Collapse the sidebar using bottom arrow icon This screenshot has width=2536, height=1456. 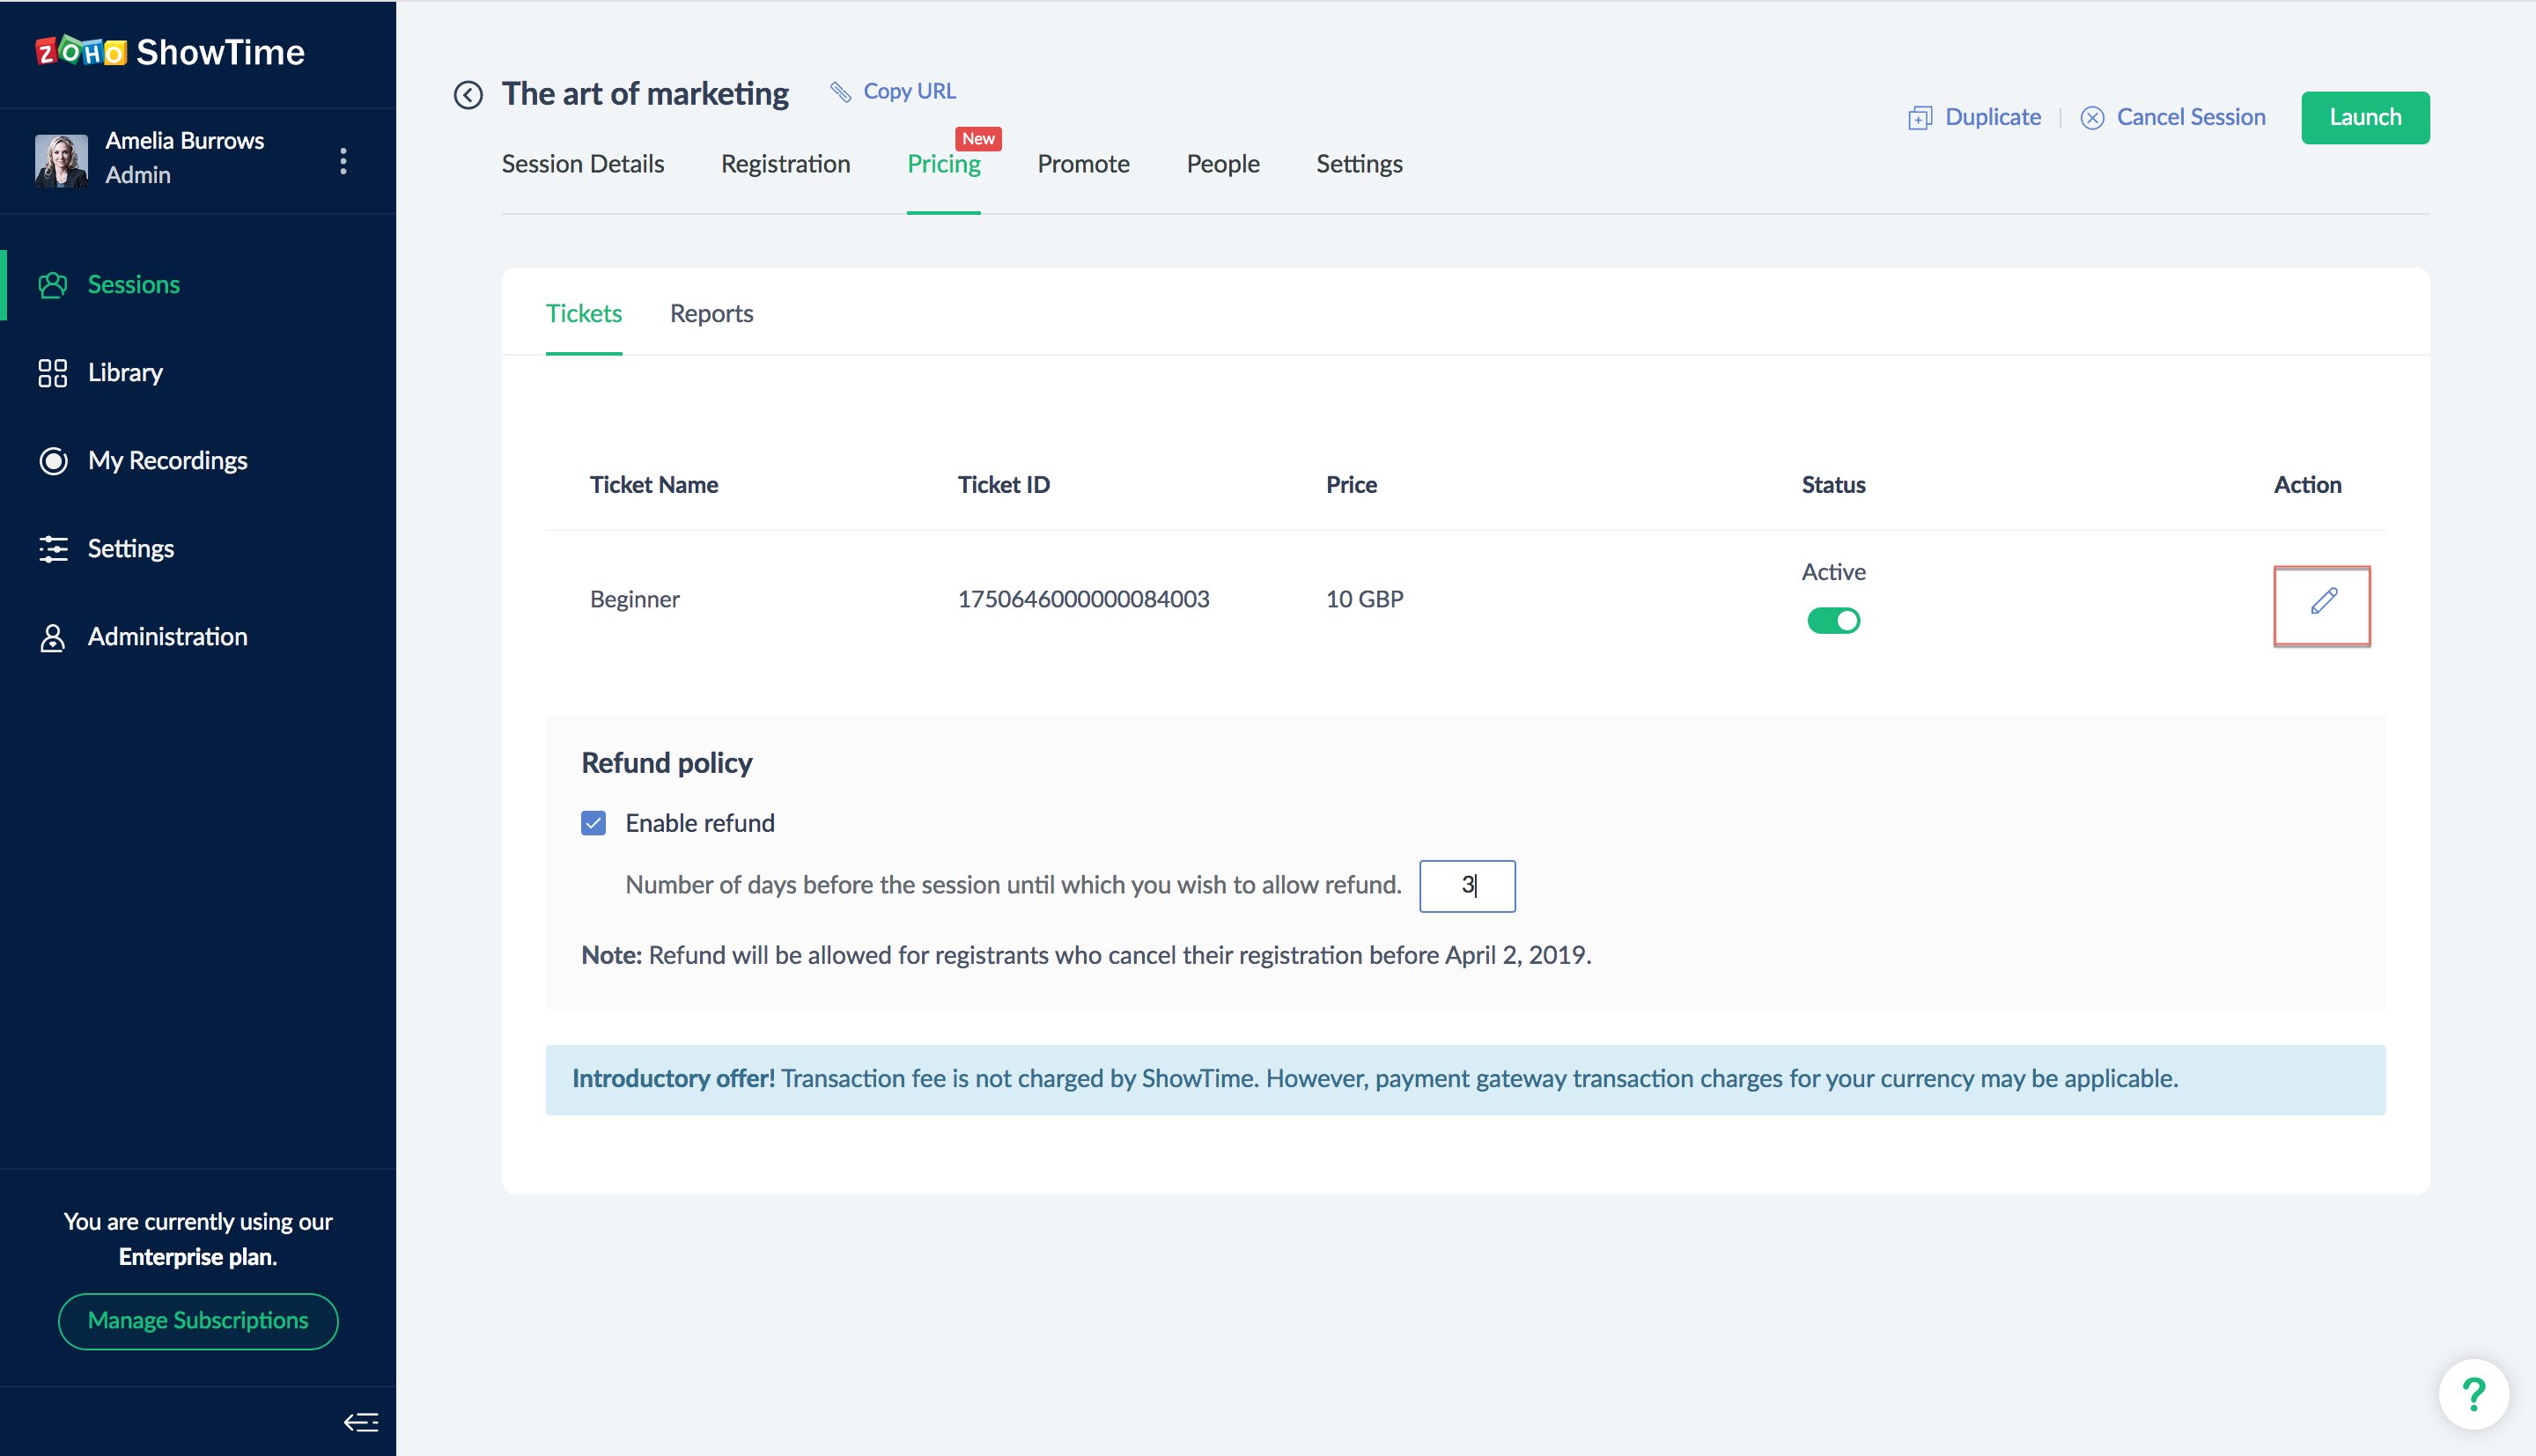coord(360,1422)
